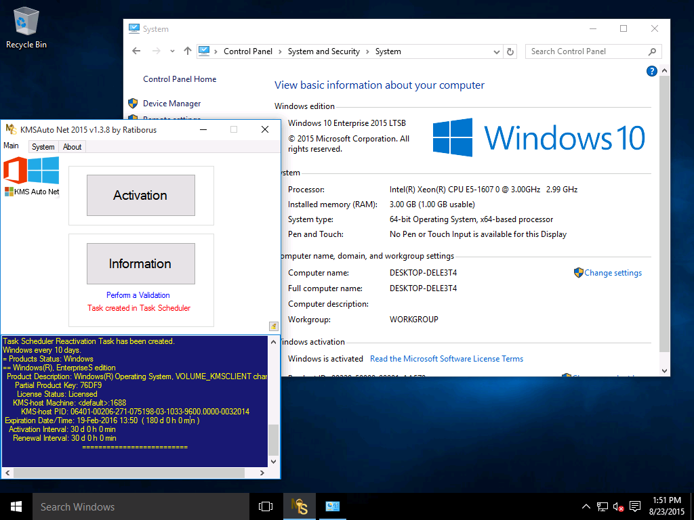The width and height of the screenshot is (694, 520).
Task: Click the shield icon beside Device Manager
Action: [133, 104]
